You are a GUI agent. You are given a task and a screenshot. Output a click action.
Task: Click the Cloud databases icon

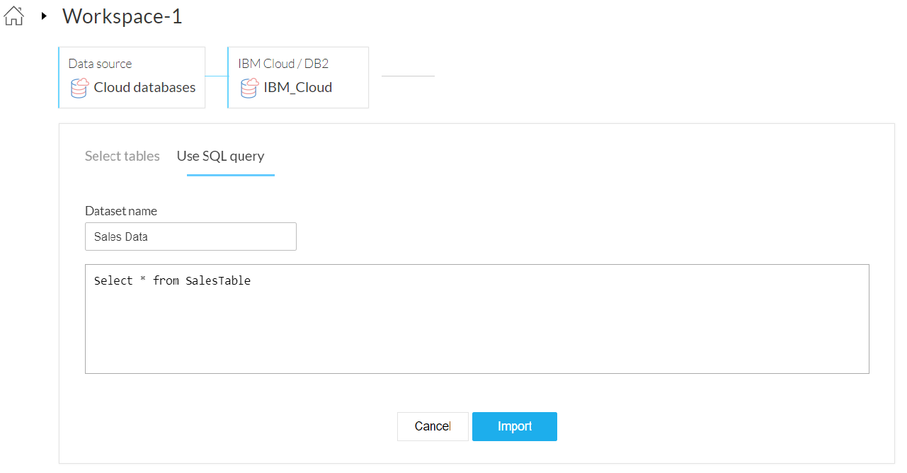point(79,88)
